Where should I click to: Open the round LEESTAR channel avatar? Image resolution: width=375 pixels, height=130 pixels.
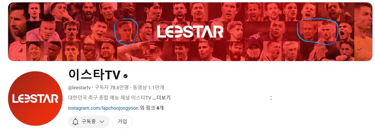pos(35,98)
